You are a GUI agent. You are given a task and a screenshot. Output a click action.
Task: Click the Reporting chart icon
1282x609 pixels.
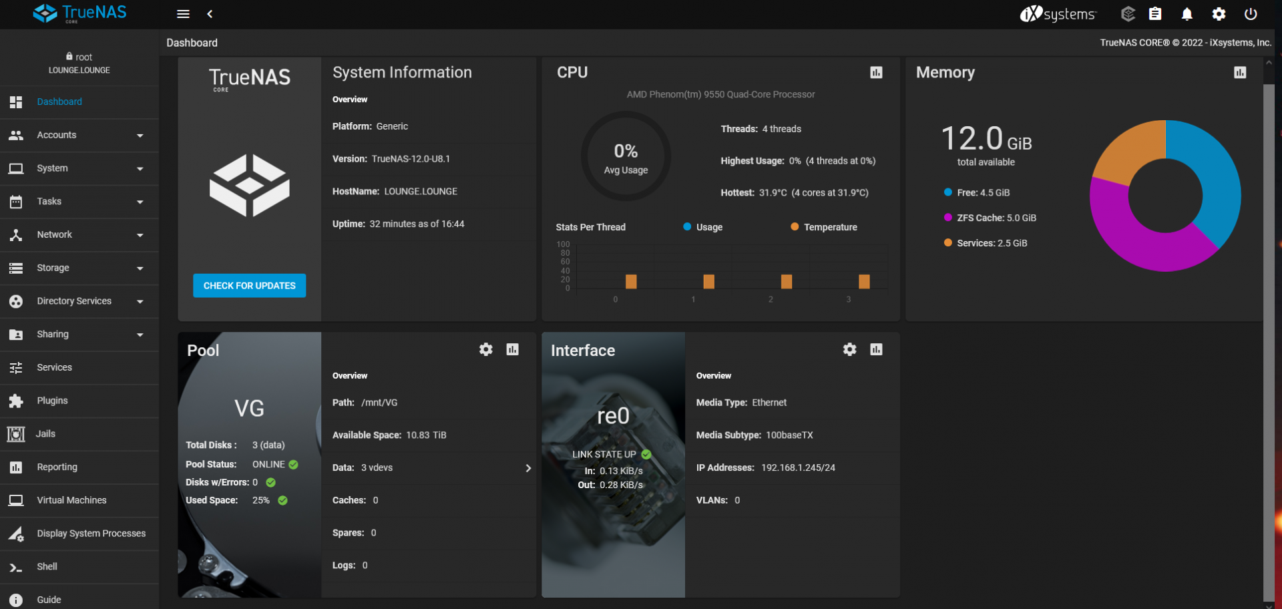pos(16,467)
